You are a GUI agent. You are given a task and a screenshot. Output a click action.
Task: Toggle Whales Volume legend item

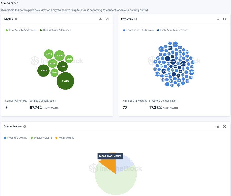[x=41, y=138]
